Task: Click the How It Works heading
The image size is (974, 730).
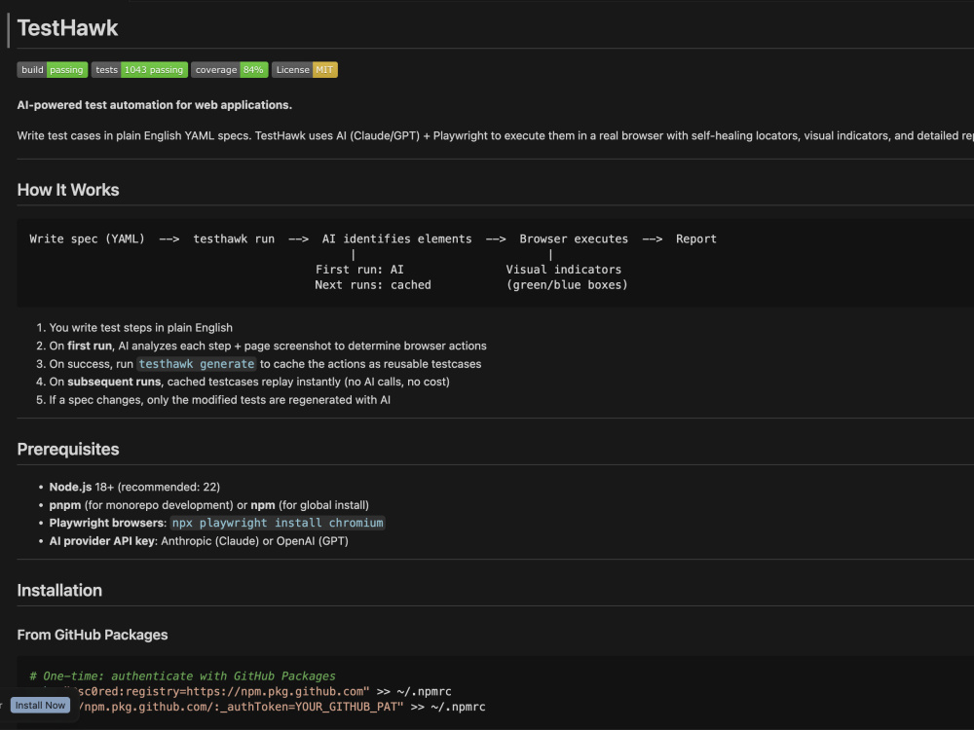Action: tap(68, 190)
